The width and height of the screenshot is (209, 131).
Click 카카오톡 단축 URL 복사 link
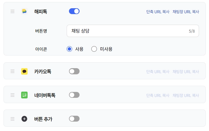158,72
